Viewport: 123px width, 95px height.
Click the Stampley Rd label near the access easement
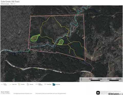(x=86, y=72)
